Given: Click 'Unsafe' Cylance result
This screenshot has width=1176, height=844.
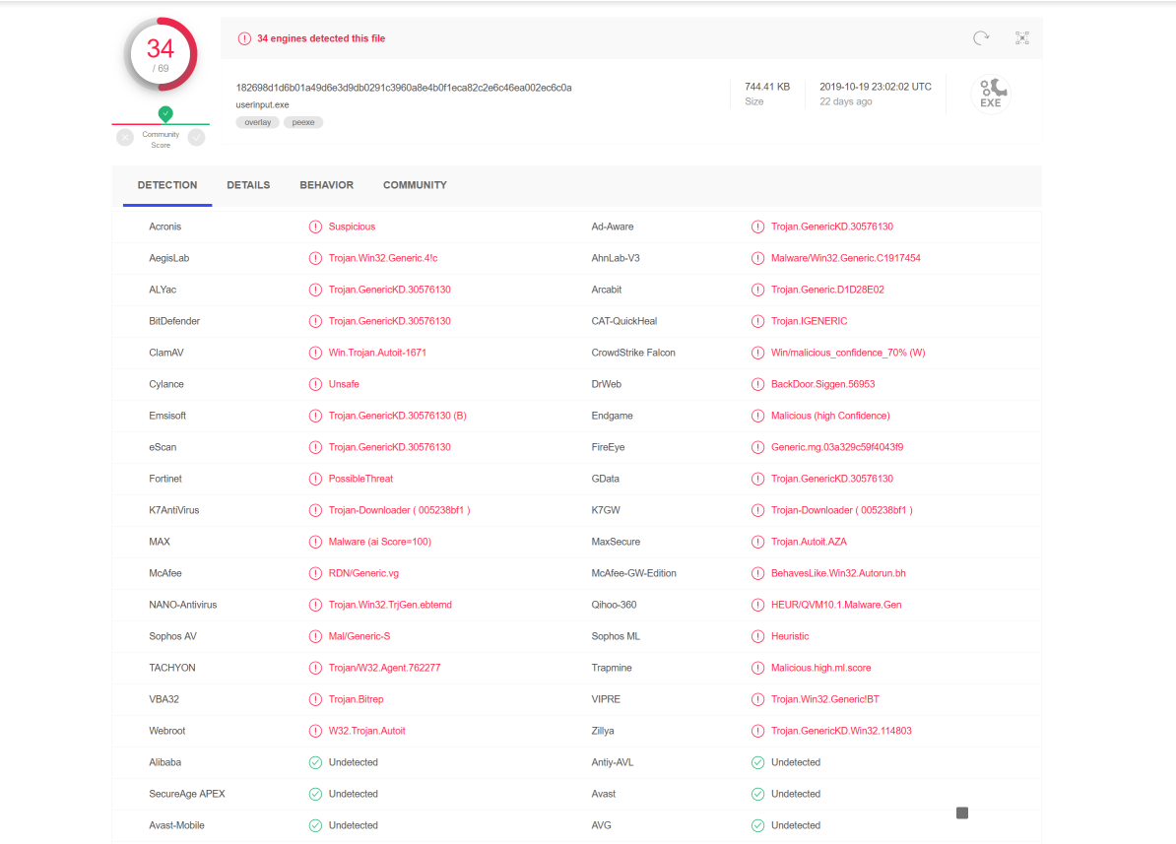Looking at the screenshot, I should click(x=344, y=384).
